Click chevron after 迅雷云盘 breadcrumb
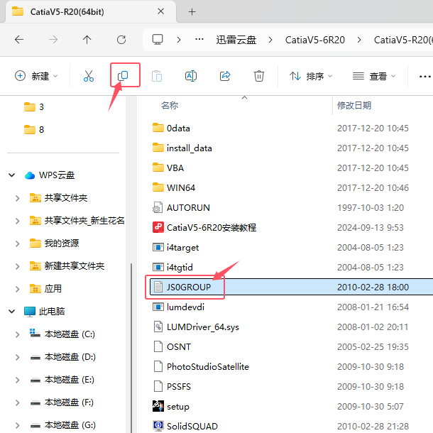This screenshot has width=433, height=433. click(270, 40)
